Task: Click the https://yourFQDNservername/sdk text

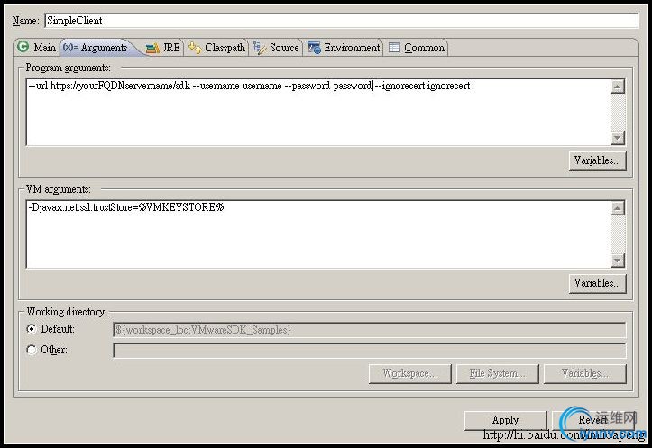Action: [x=120, y=86]
